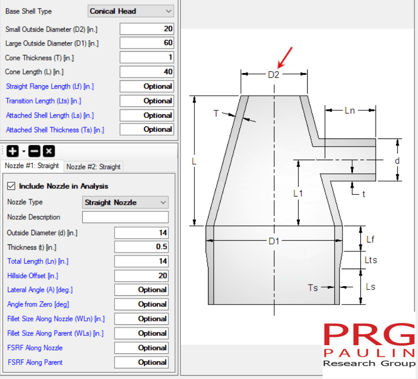Delete the nozzle using the X icon
The width and height of the screenshot is (418, 379).
click(x=48, y=151)
